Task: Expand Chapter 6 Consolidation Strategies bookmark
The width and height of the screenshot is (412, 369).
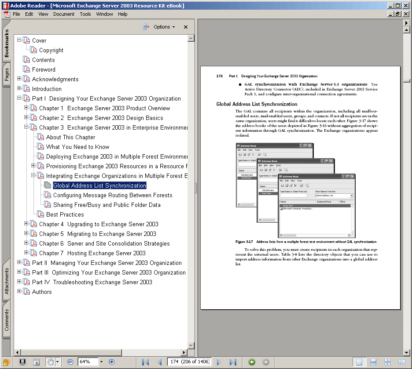Action: (26, 243)
